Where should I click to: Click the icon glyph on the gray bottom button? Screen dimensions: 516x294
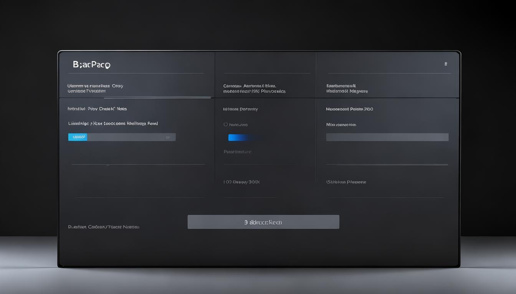coord(246,222)
